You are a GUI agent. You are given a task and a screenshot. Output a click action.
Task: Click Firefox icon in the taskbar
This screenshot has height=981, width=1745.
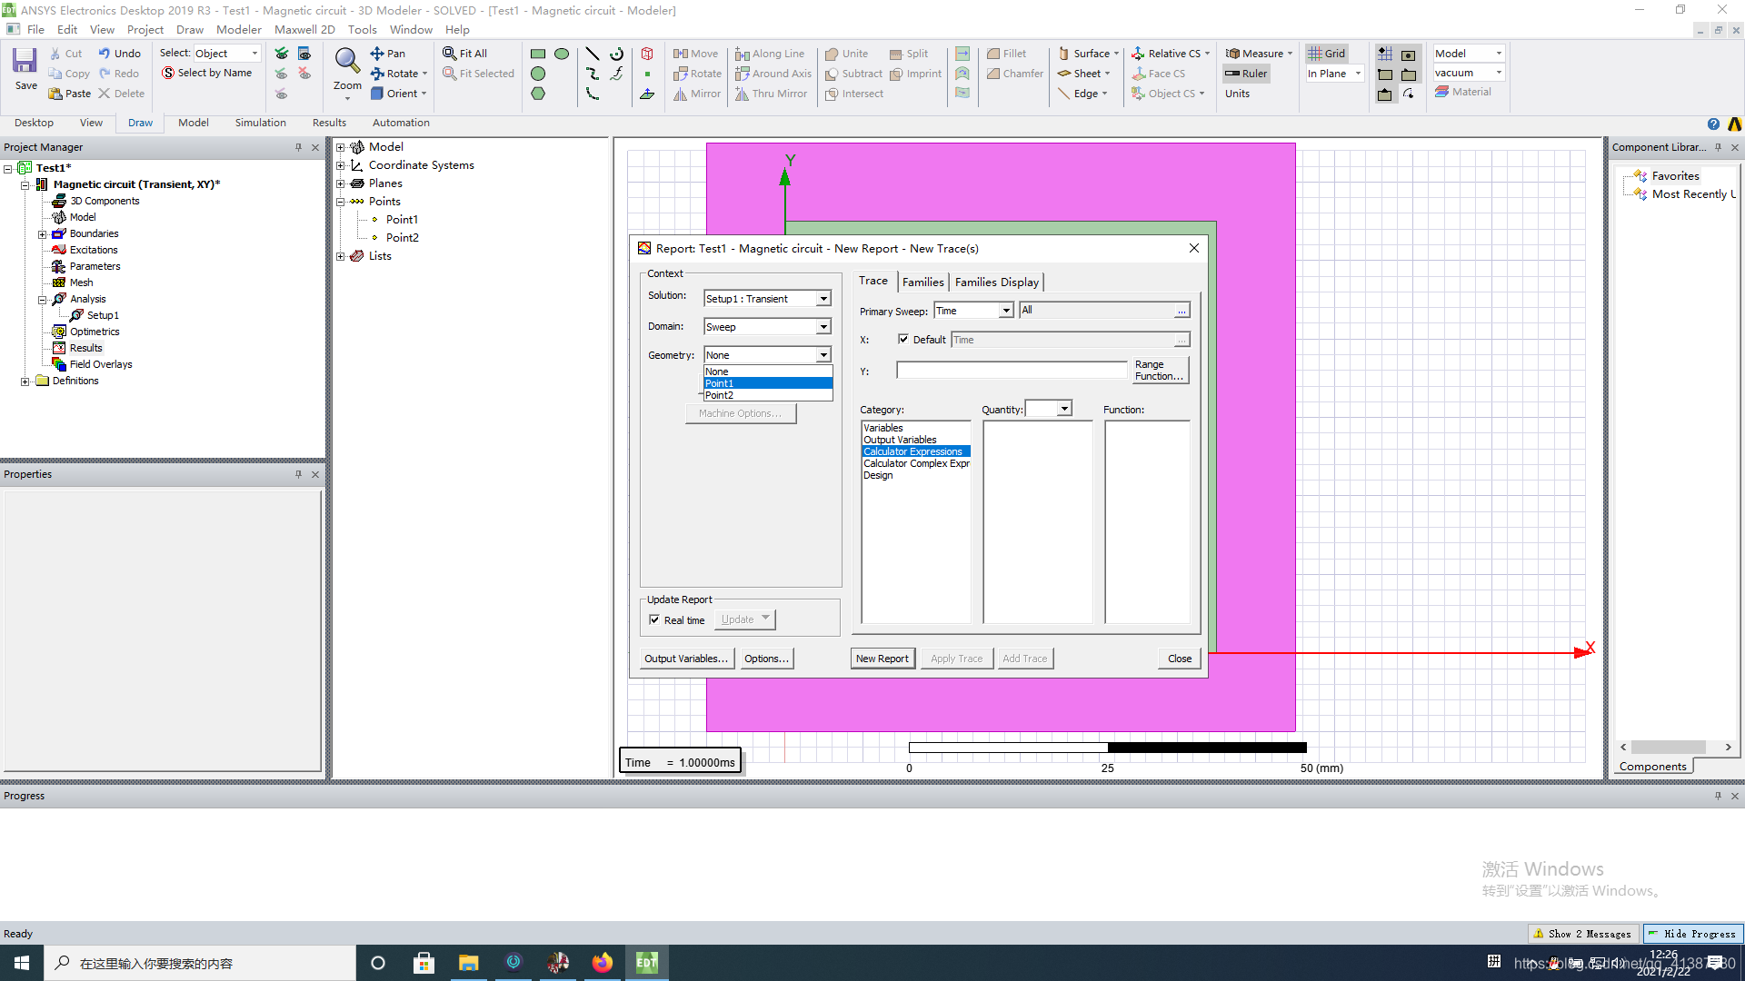[x=602, y=963]
